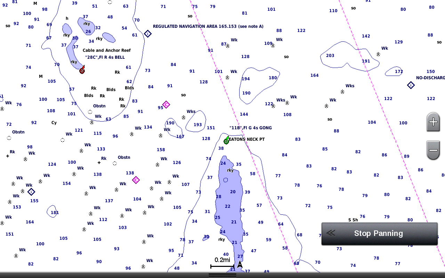Image resolution: width=445 pixels, height=278 pixels.
Task: Select the magenta "C" buoy beside depth 95
Action: pyautogui.click(x=166, y=105)
